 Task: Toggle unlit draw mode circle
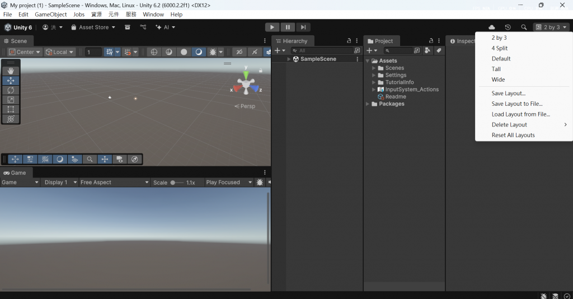[x=184, y=52]
